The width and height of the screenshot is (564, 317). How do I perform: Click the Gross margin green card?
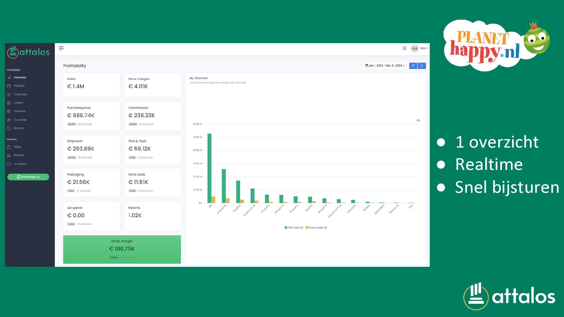[x=122, y=249]
